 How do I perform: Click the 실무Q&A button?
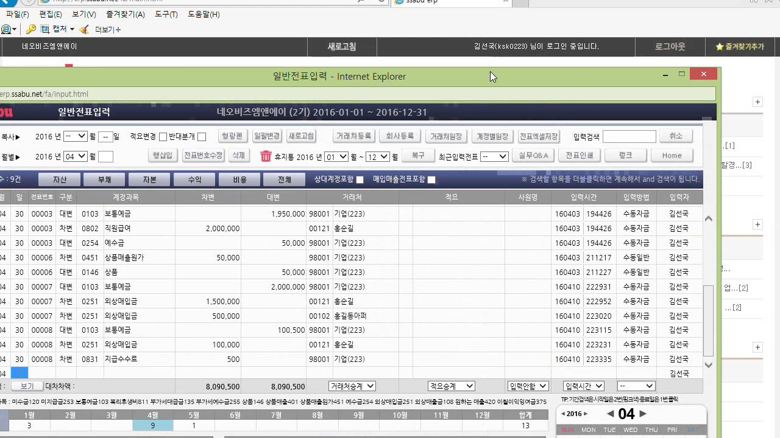coord(534,156)
